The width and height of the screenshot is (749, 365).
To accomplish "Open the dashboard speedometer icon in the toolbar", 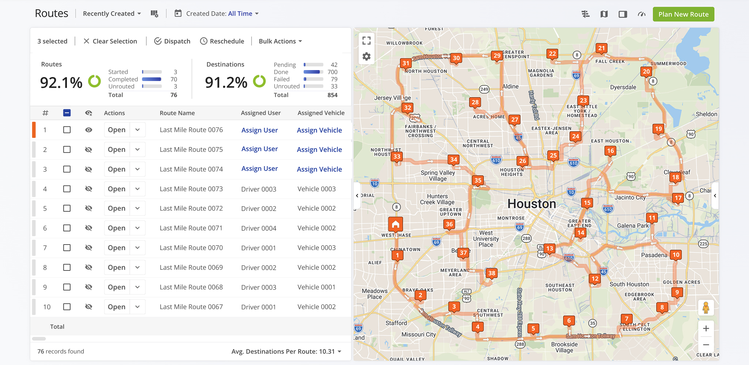I will click(x=642, y=14).
